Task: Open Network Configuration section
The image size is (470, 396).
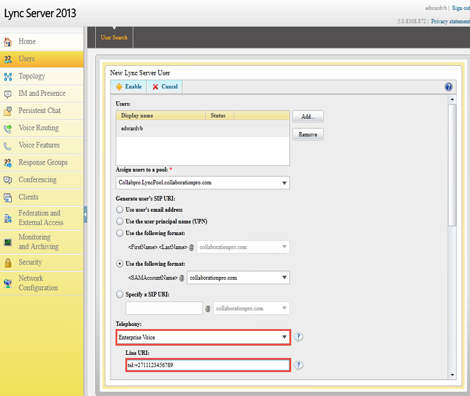Action: pos(42,283)
